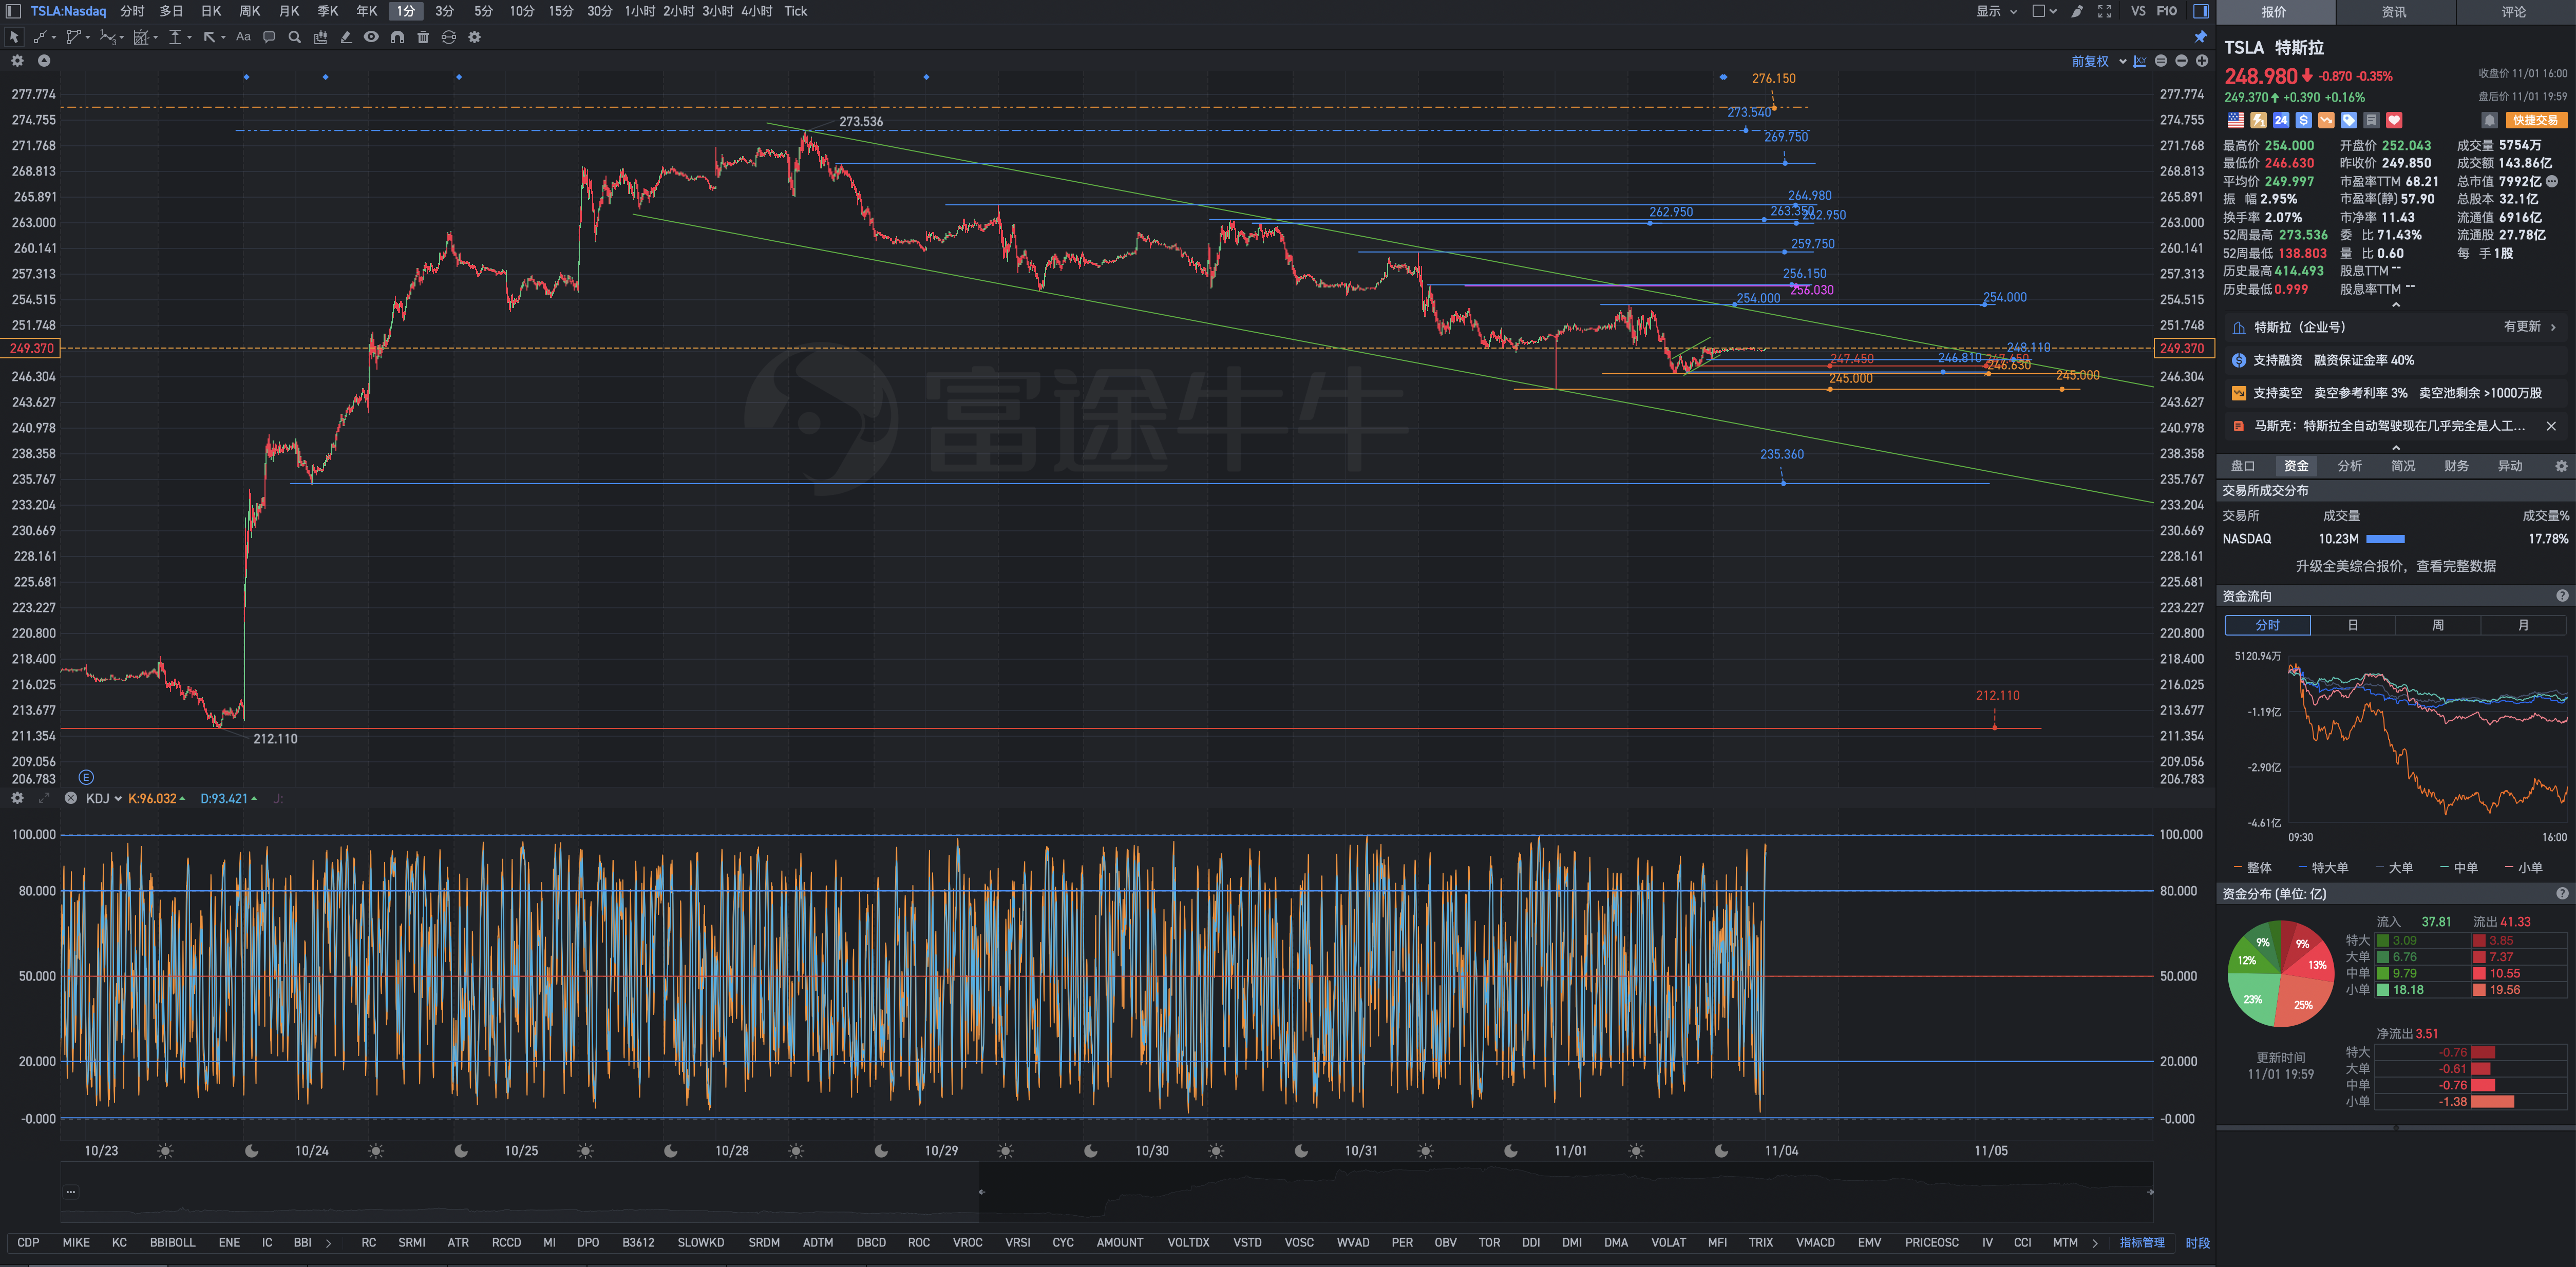Open the 盘口 order book tab
2576x1267 pixels.
coord(2243,466)
